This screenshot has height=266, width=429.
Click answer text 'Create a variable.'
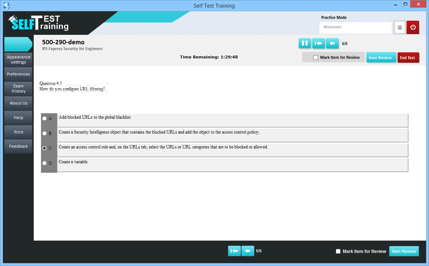click(x=74, y=162)
